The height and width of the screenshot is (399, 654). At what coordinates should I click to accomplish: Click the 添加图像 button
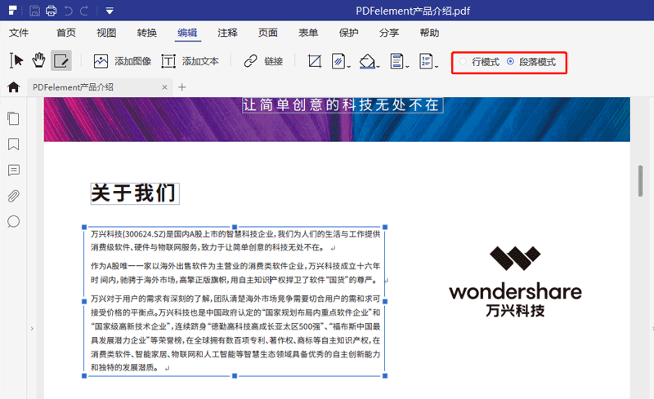[122, 61]
